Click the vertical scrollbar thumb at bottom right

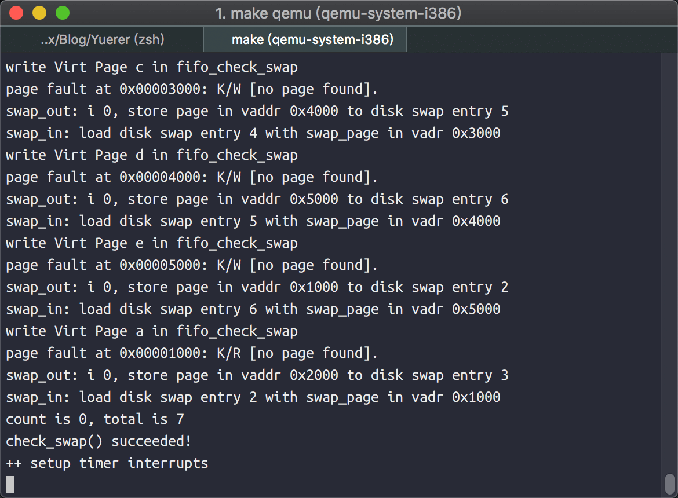(x=669, y=482)
